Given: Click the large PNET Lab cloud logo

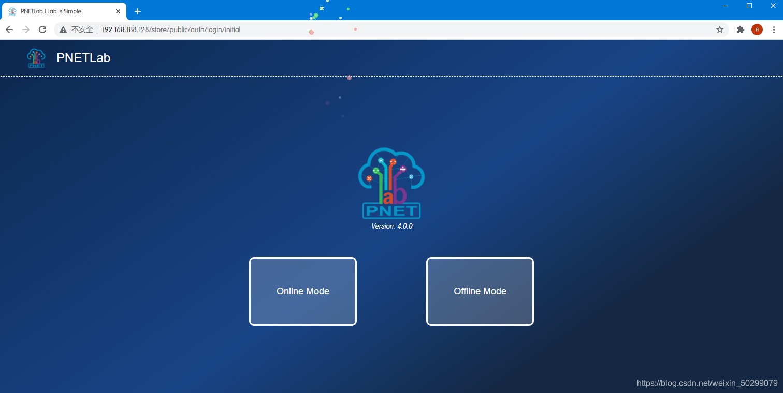Looking at the screenshot, I should pyautogui.click(x=392, y=184).
